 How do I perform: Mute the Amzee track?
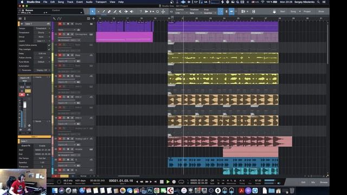click(x=60, y=149)
